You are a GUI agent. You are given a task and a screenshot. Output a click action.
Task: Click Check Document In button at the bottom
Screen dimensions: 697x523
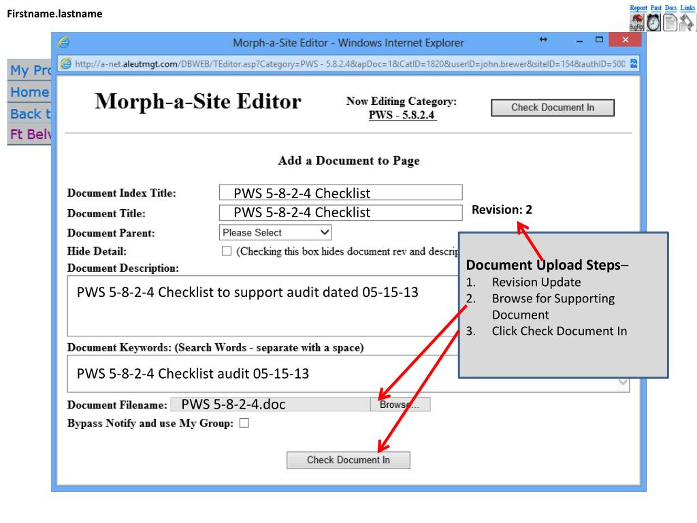pos(348,460)
